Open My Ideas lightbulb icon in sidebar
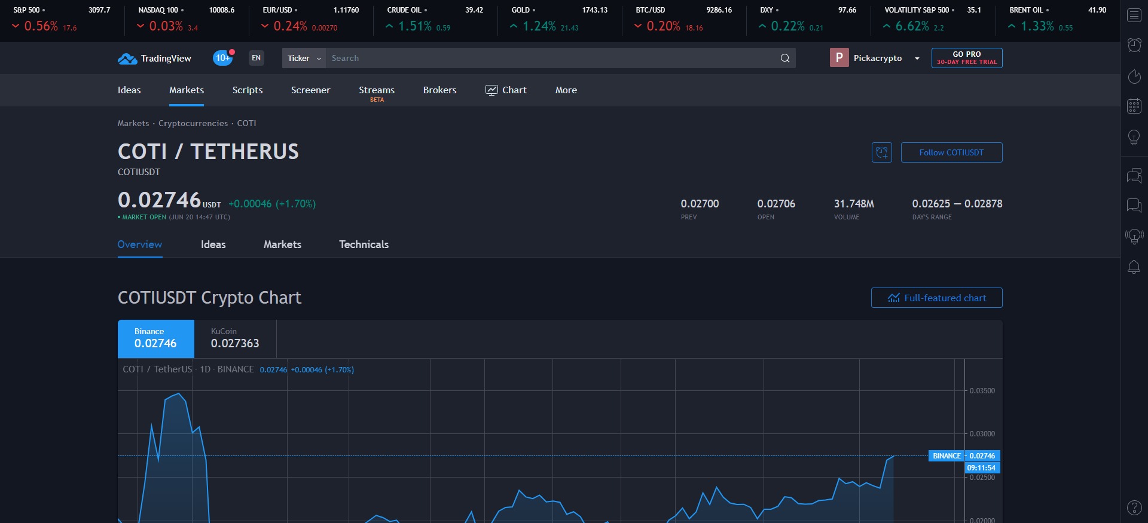The image size is (1148, 523). point(1134,137)
